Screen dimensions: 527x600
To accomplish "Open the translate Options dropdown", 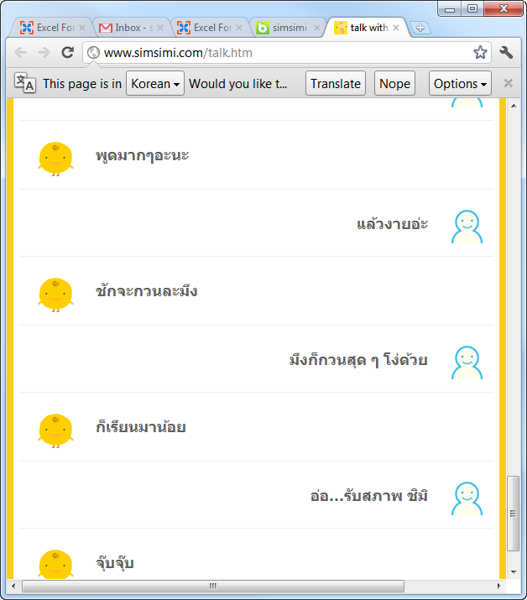I will [460, 83].
